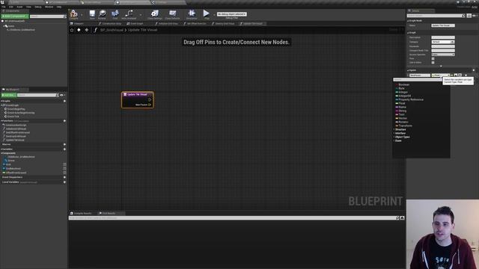
Task: Expand the Enum category in type list
Action: (x=397, y=140)
